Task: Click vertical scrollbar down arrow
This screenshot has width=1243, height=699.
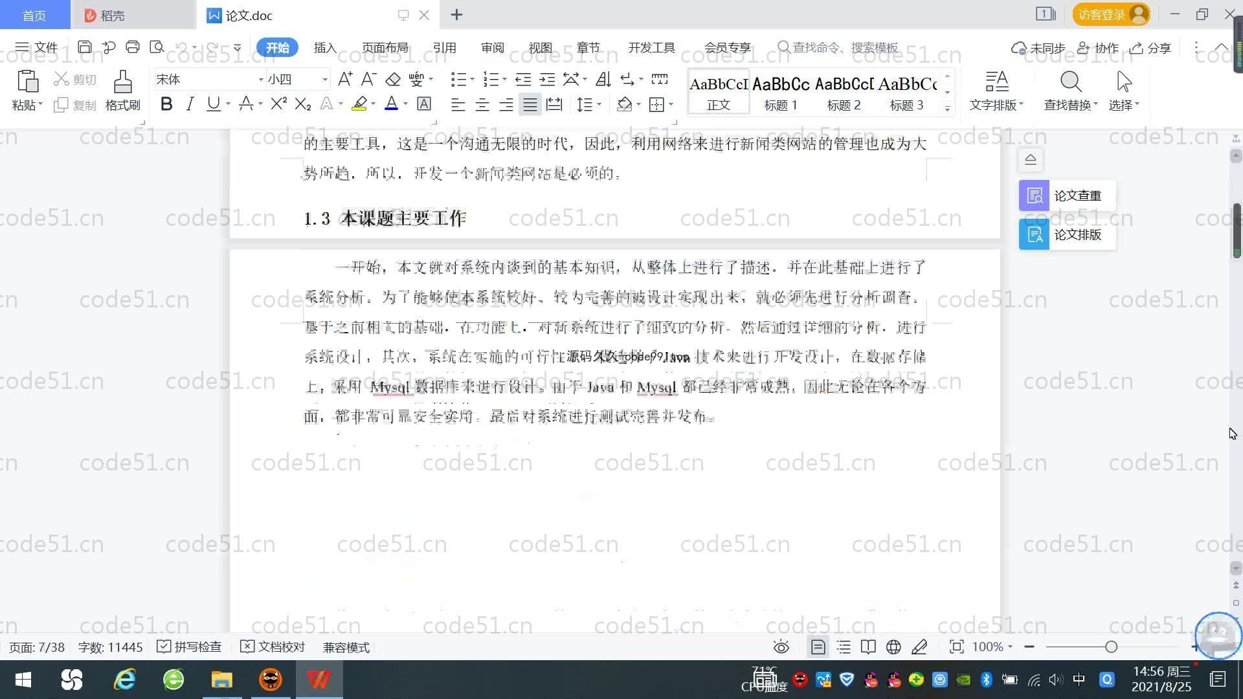Action: 1236,568
